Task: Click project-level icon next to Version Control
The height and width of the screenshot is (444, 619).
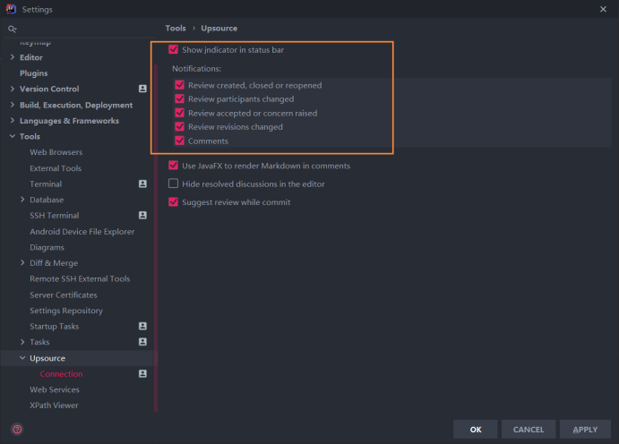Action: [142, 89]
